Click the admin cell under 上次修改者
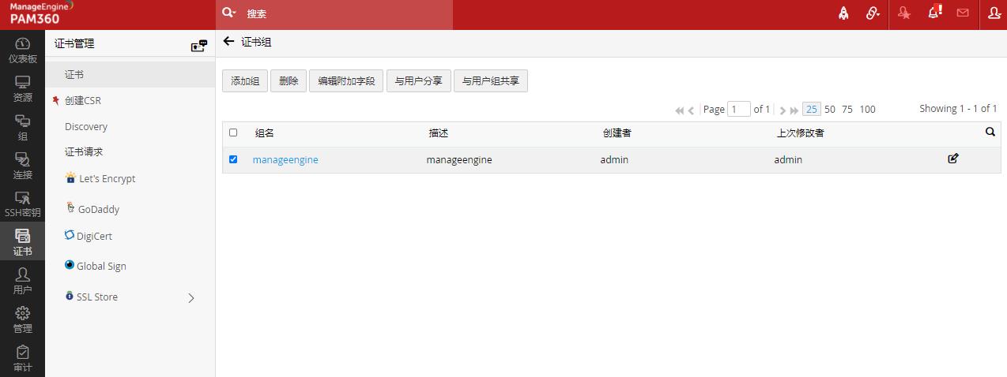The image size is (1007, 377). pos(788,159)
